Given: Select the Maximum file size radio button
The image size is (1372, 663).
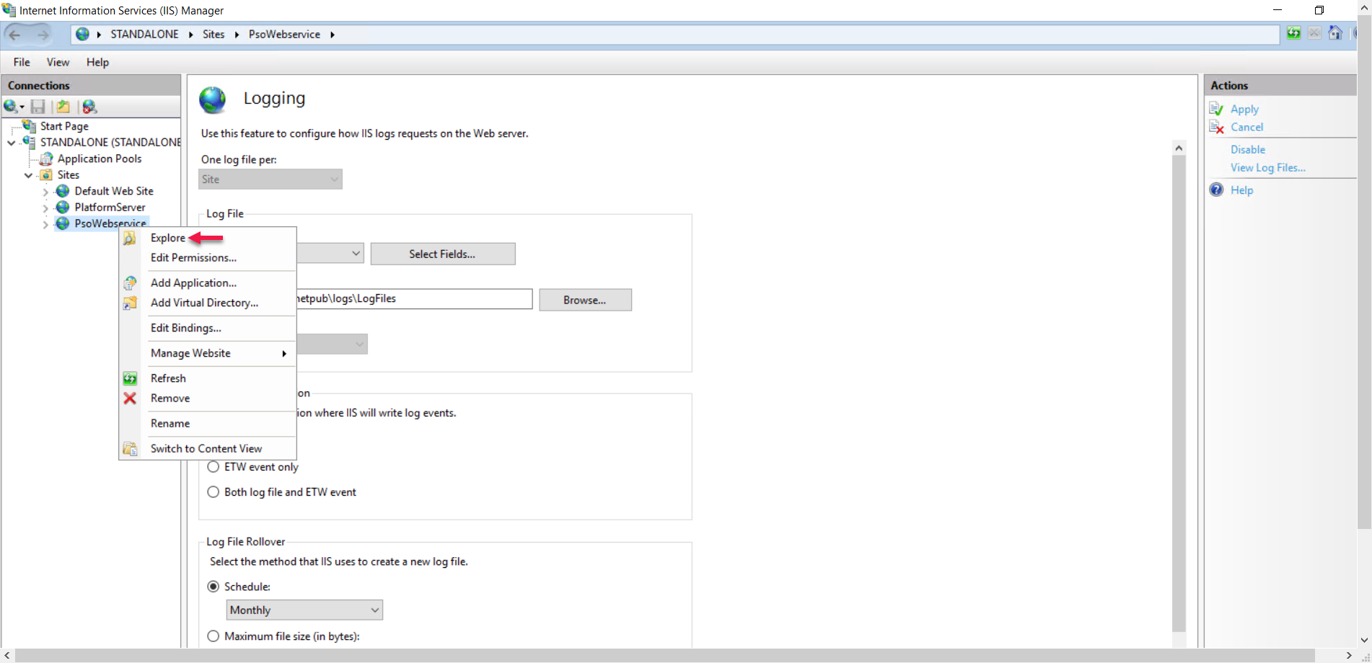Looking at the screenshot, I should point(214,636).
